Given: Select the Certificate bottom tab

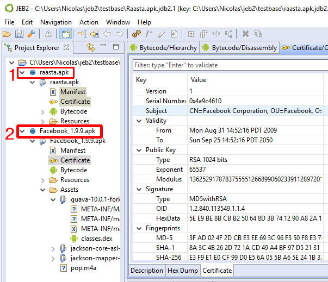Looking at the screenshot, I should point(217,271).
